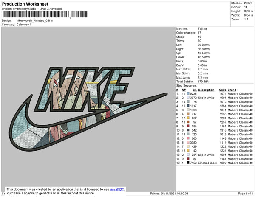The width and height of the screenshot is (255, 197).
Task: Click stitch count '3072' in row 2
Action: pos(193,98)
